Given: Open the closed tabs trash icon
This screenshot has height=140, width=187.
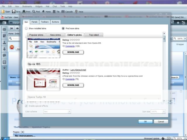Looking at the screenshot, I should [183, 23].
